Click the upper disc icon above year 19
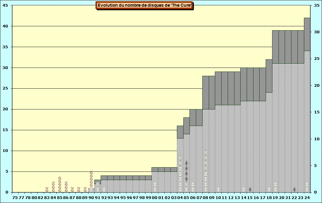The image size is (322, 203). coord(275,184)
